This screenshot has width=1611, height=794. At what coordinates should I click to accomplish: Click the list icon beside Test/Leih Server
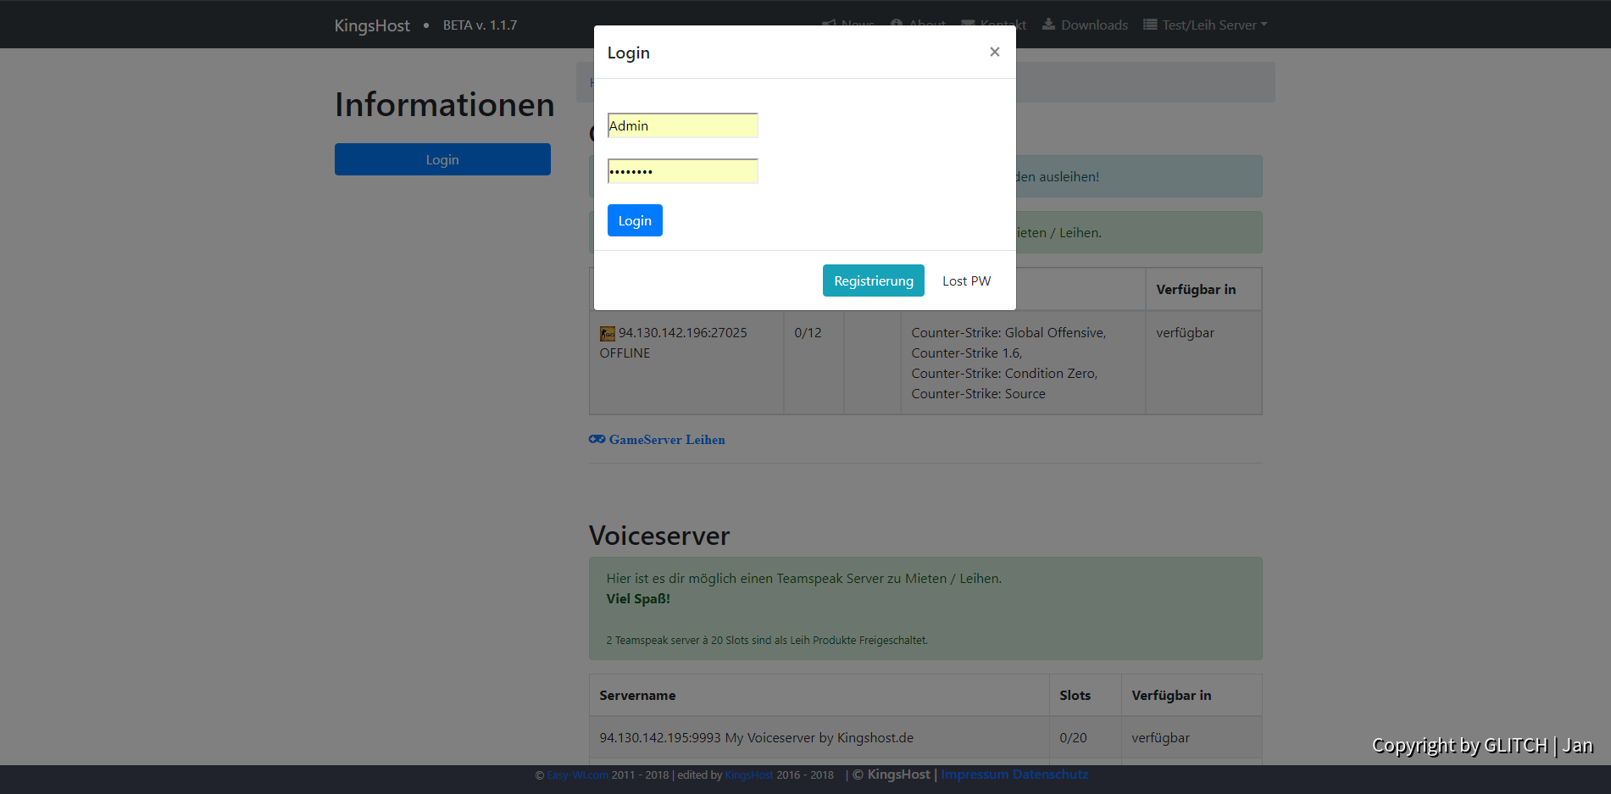[x=1150, y=25]
